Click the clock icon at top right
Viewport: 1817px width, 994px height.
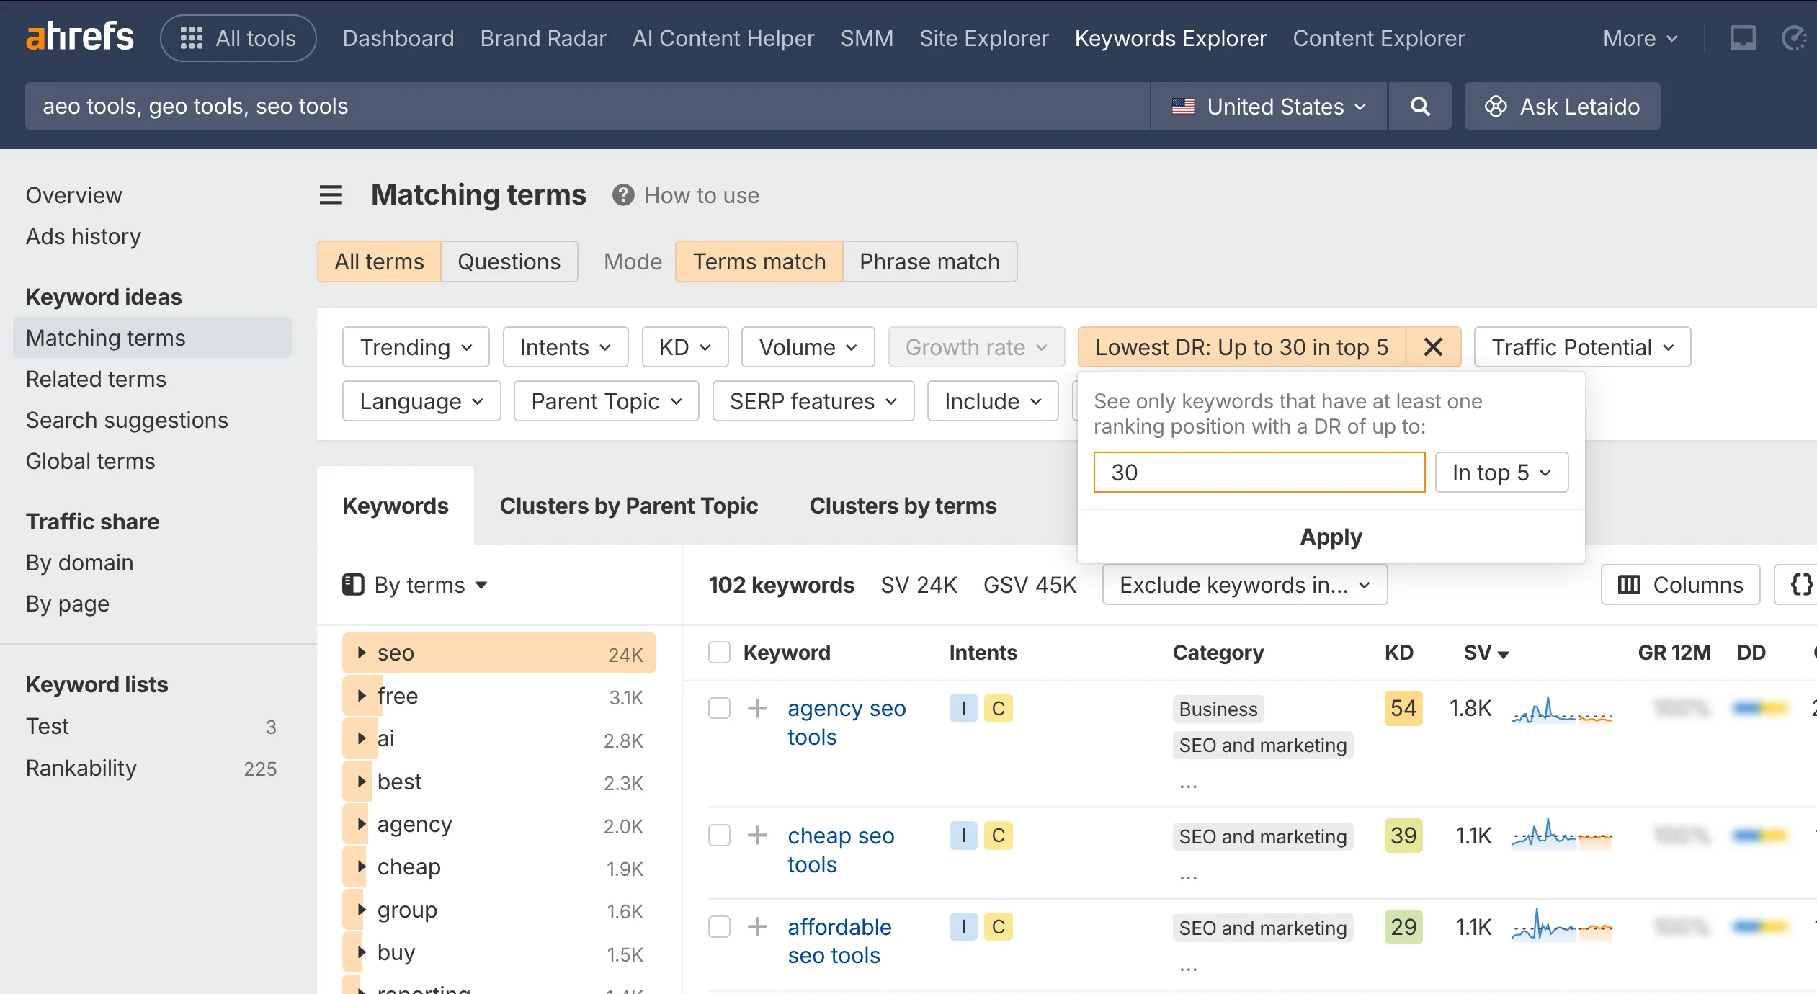(1794, 37)
